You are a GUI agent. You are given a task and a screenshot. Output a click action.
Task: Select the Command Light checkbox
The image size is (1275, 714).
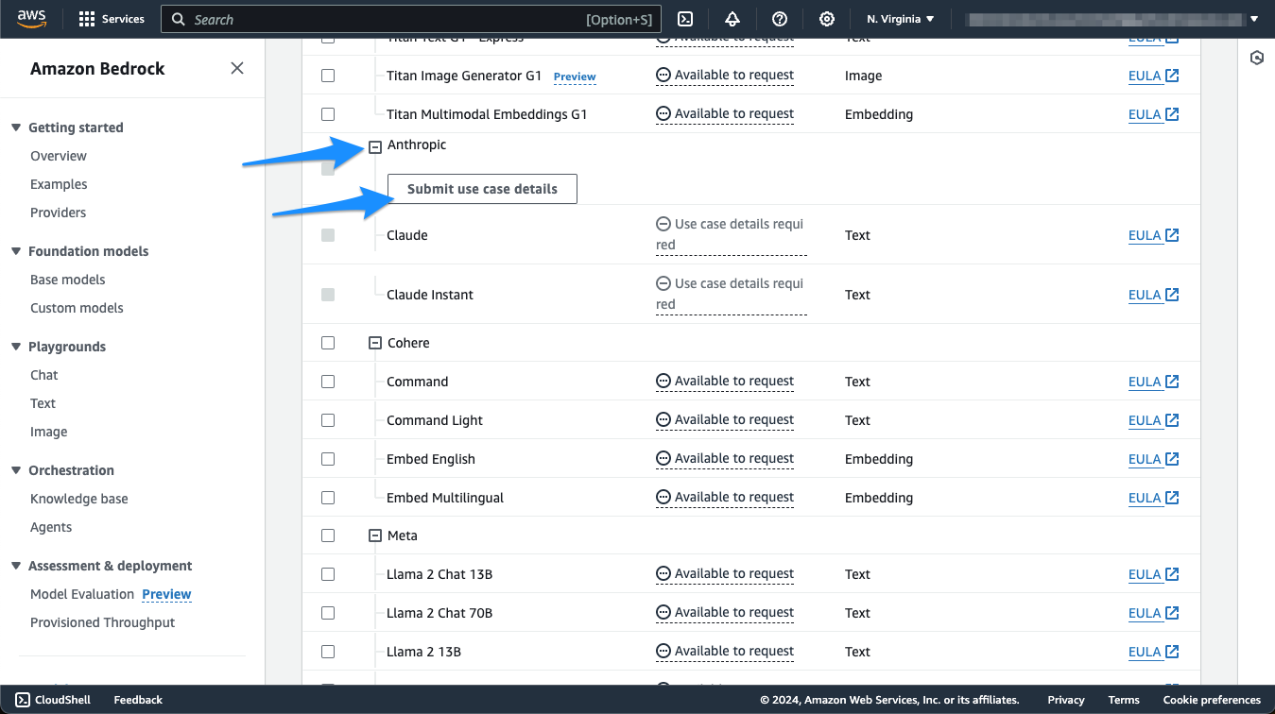click(328, 420)
